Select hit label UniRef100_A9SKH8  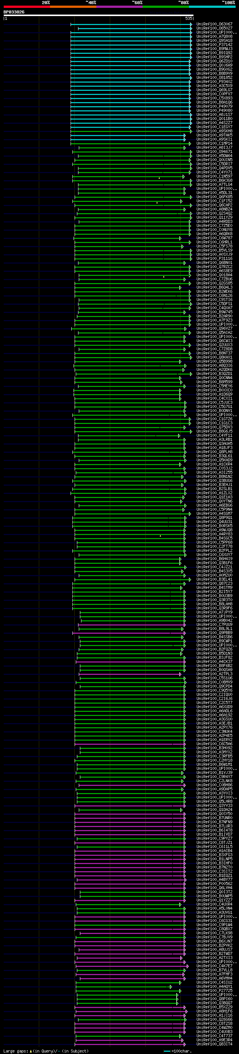(214, 131)
